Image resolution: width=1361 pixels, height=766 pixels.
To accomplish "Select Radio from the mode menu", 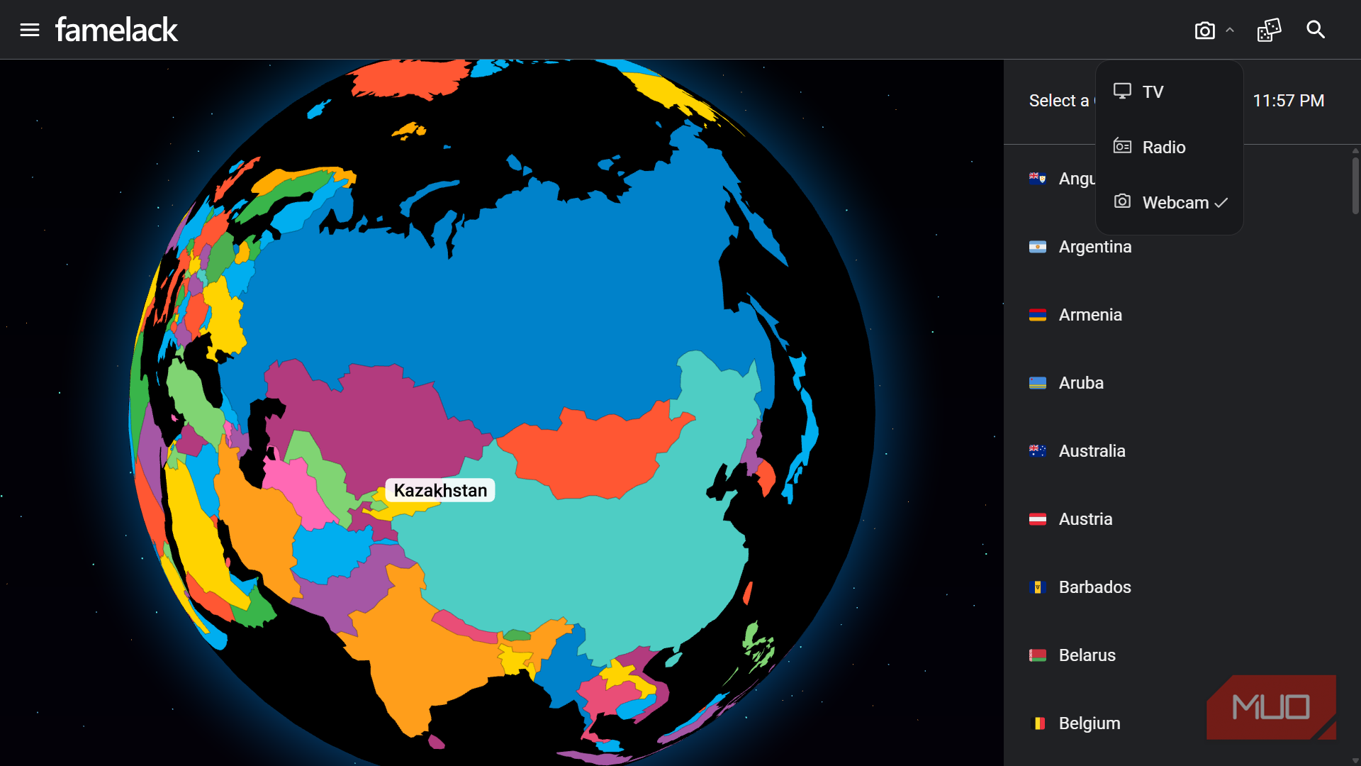I will coord(1170,147).
